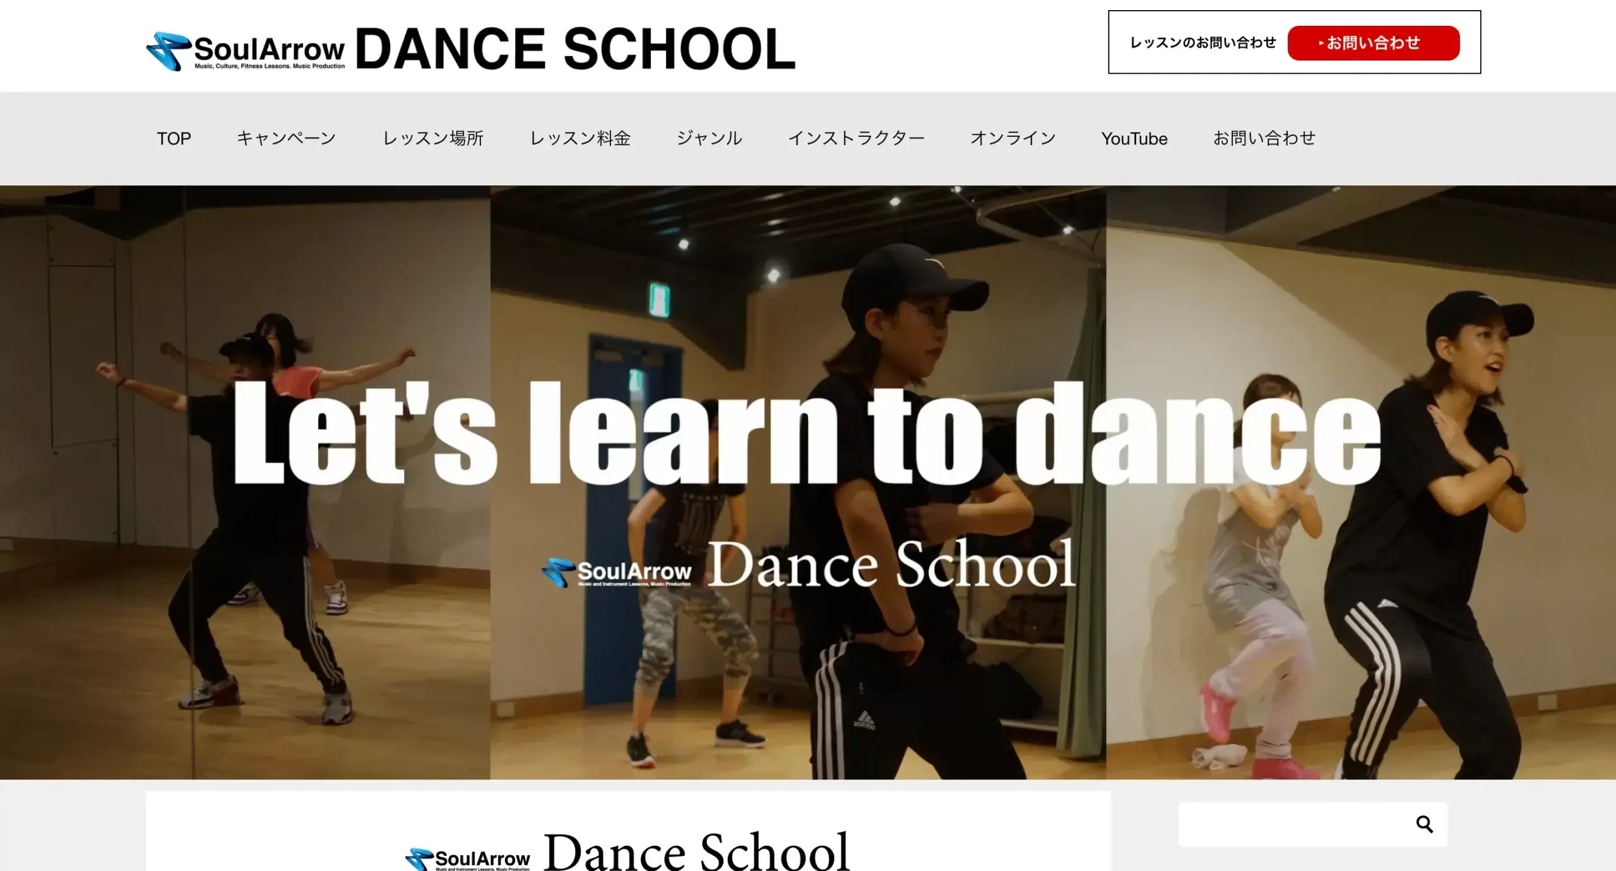The image size is (1616, 871).
Task: Go to レッスン場所 page
Action: (433, 138)
